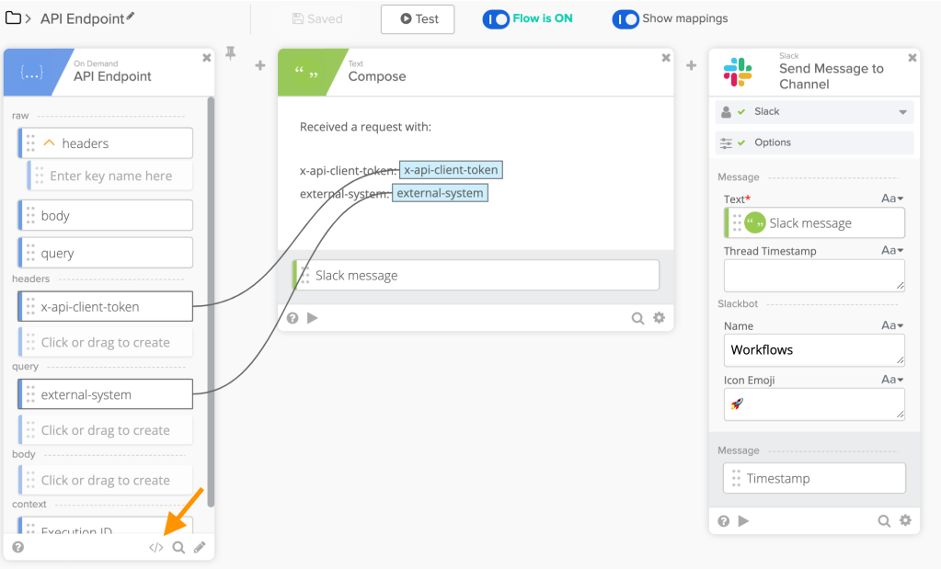The width and height of the screenshot is (941, 569).
Task: Click the Test button
Action: click(418, 18)
